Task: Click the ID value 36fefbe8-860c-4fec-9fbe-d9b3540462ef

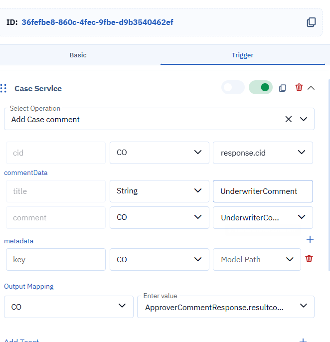Action: point(97,22)
